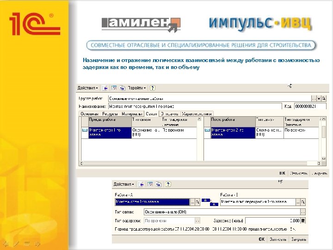Click the first toolbar icon after Действия in upper form
Viewport: 333px width, 250px height.
(105, 88)
